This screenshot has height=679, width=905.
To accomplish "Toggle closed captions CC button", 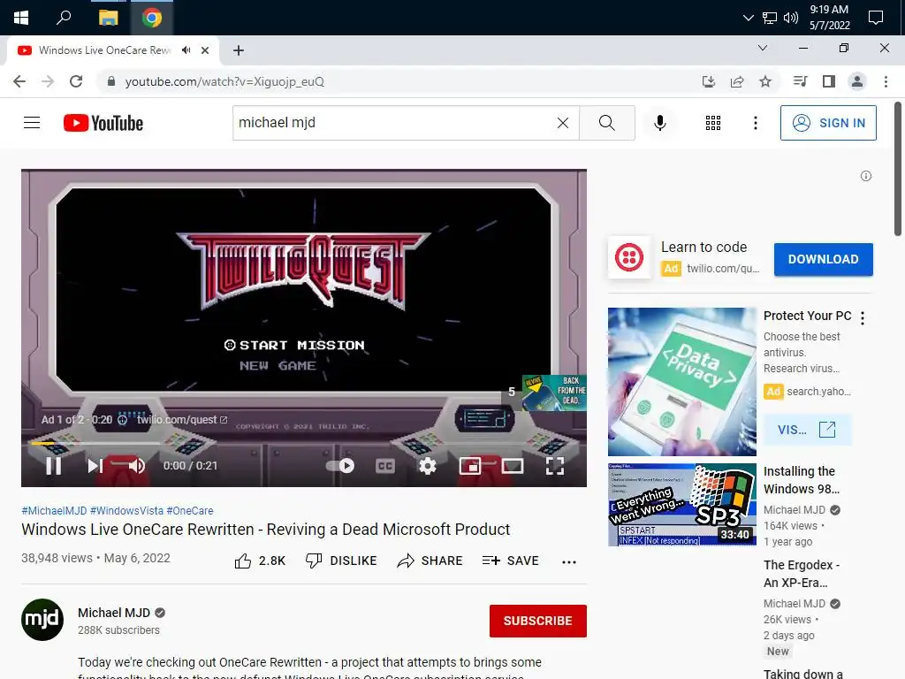I will point(385,465).
